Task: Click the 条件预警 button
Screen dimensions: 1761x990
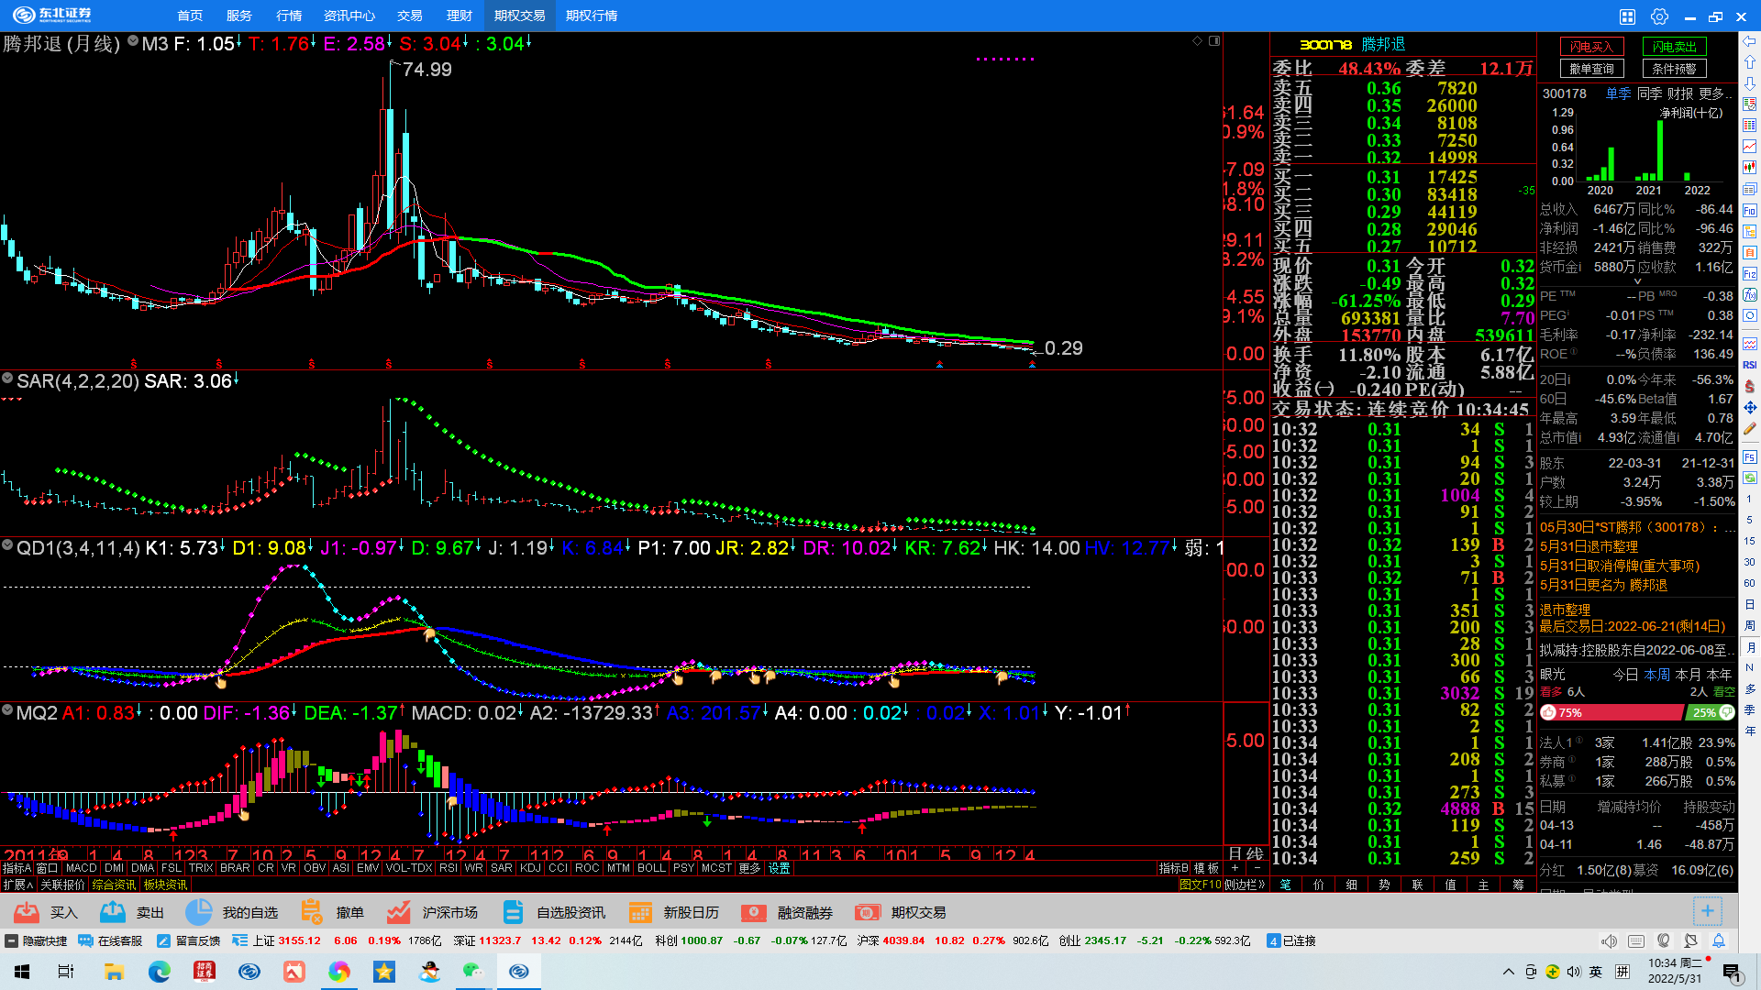Action: pyautogui.click(x=1674, y=69)
